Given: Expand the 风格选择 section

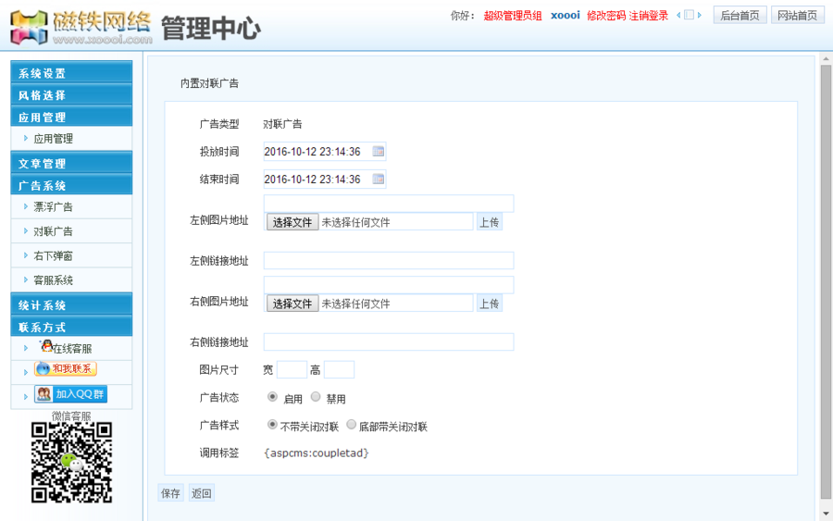Looking at the screenshot, I should [x=71, y=94].
